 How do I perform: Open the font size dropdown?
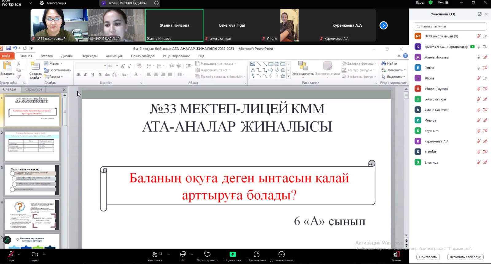coord(117,66)
